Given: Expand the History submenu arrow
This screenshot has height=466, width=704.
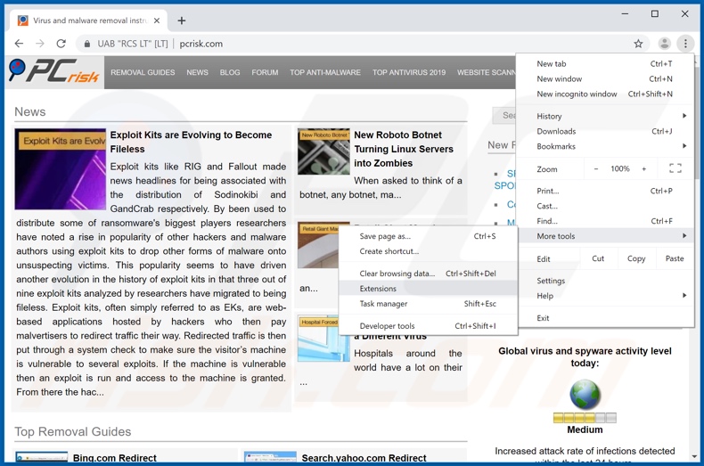Looking at the screenshot, I should click(x=684, y=116).
